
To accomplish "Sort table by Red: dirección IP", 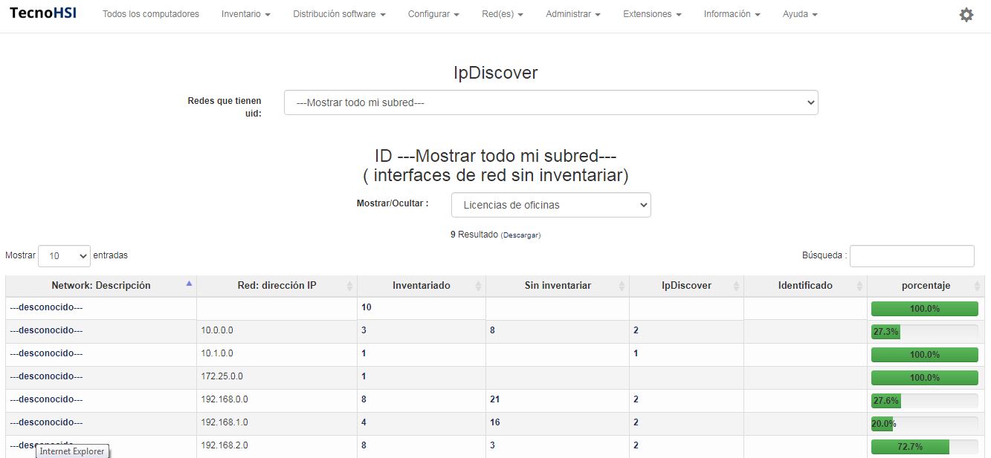I will (x=277, y=286).
